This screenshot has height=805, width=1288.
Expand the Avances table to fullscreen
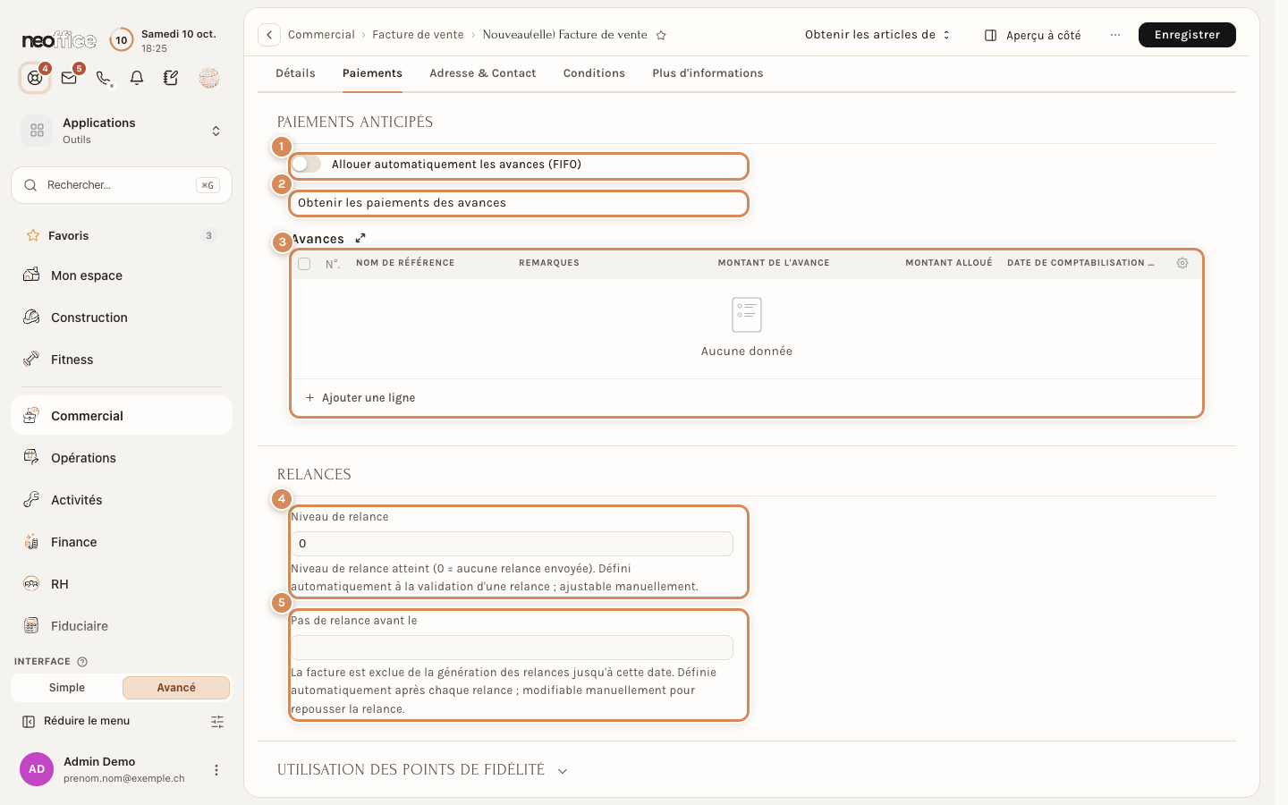coord(360,238)
